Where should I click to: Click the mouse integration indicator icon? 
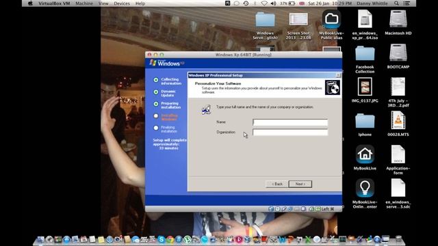click(x=312, y=209)
